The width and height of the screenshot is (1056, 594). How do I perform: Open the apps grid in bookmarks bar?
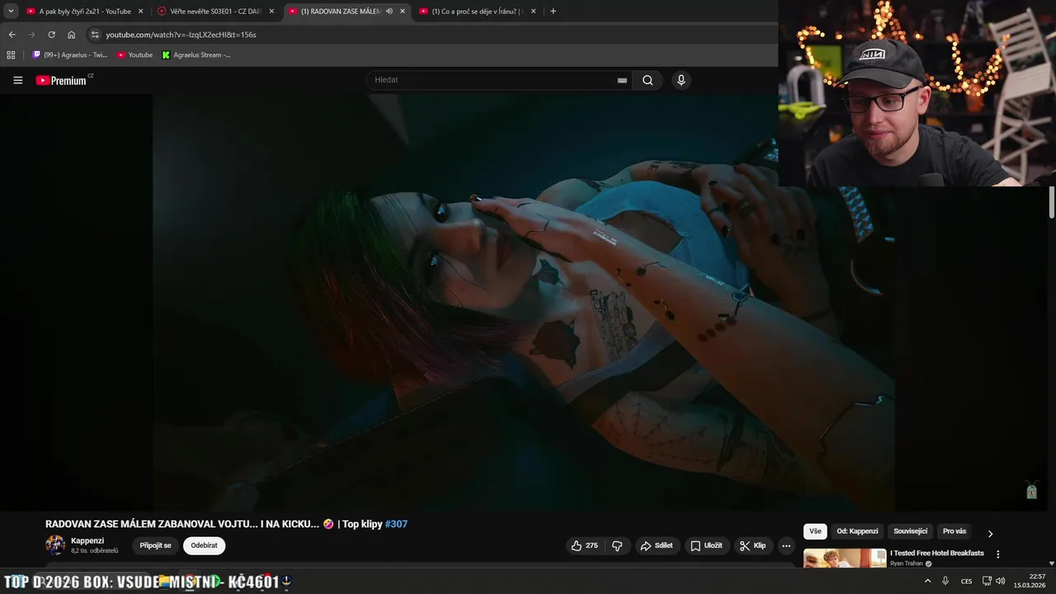coord(11,54)
